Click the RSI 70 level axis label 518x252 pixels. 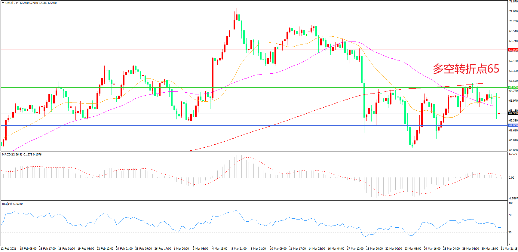coord(510,215)
